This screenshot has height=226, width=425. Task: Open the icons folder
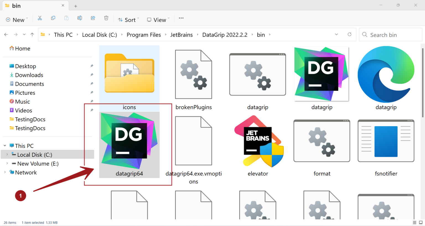(x=129, y=74)
